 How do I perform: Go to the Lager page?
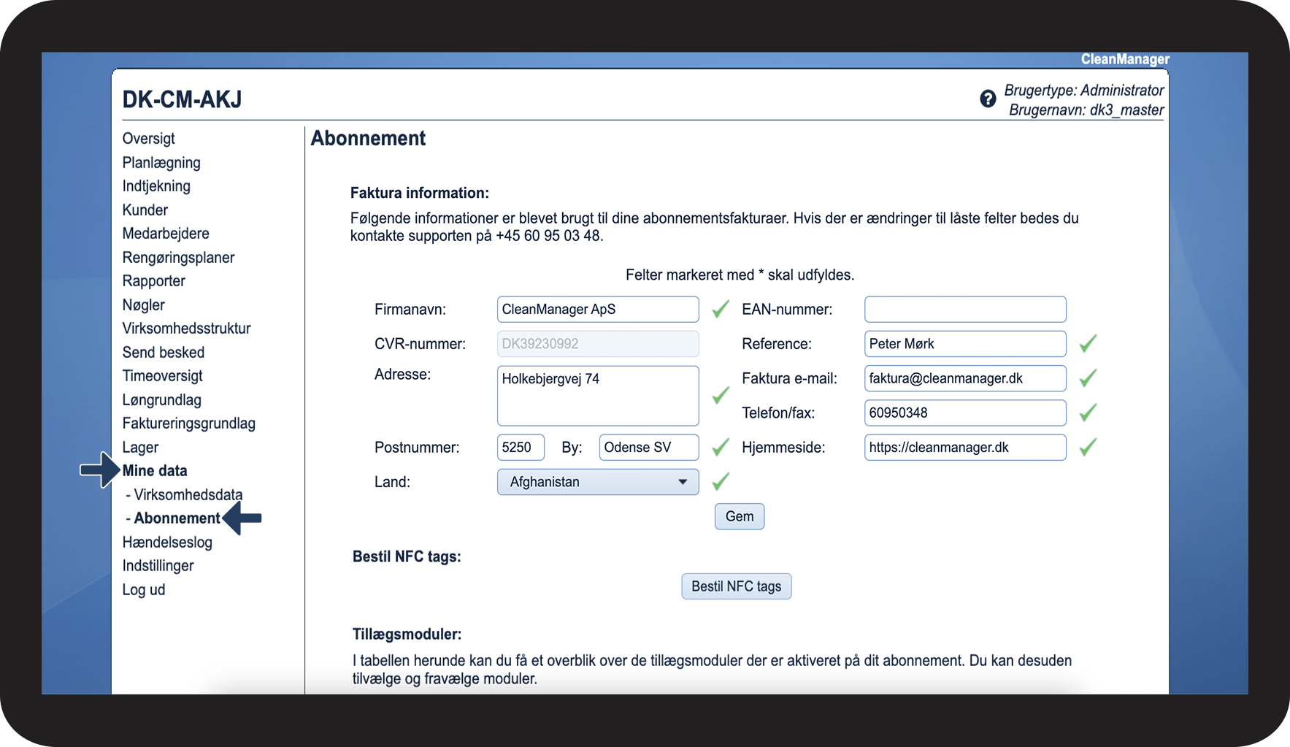pyautogui.click(x=140, y=448)
